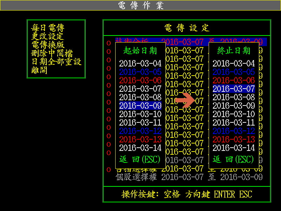Select highlighted 2016-03-07 in 終止日期 list
Viewport: 281px width, 211px height.
coord(234,89)
